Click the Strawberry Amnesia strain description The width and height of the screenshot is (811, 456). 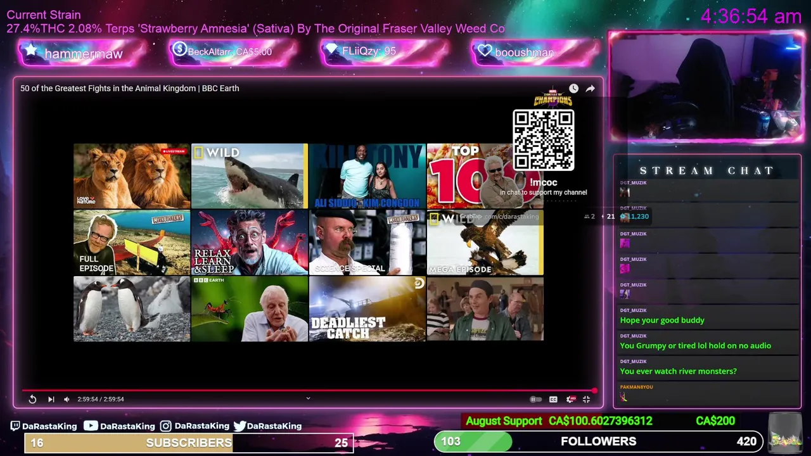click(x=255, y=28)
